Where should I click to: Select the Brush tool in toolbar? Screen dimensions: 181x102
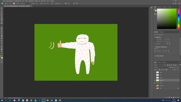pyautogui.click(x=2, y=25)
